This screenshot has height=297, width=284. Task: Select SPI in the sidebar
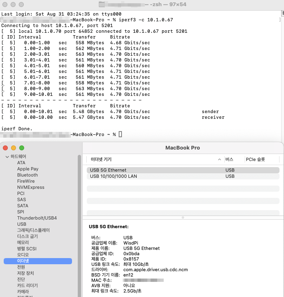[20, 212]
